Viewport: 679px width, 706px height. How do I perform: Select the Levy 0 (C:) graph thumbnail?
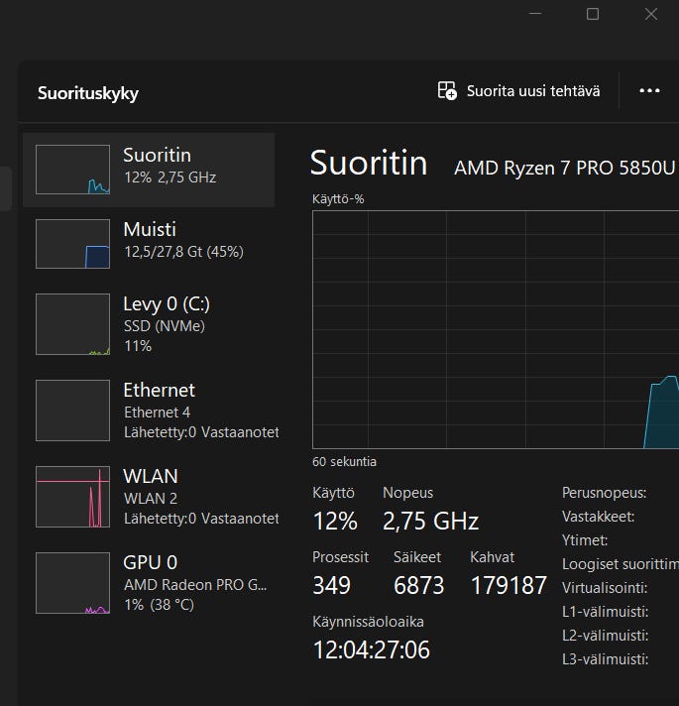pos(72,323)
